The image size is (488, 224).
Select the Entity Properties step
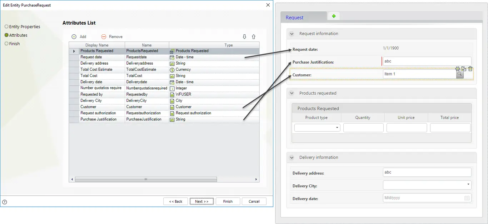pos(22,27)
